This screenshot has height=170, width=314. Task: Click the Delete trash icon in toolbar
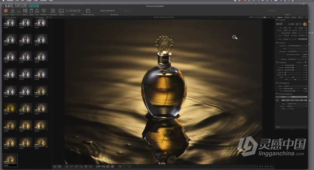pos(31,11)
